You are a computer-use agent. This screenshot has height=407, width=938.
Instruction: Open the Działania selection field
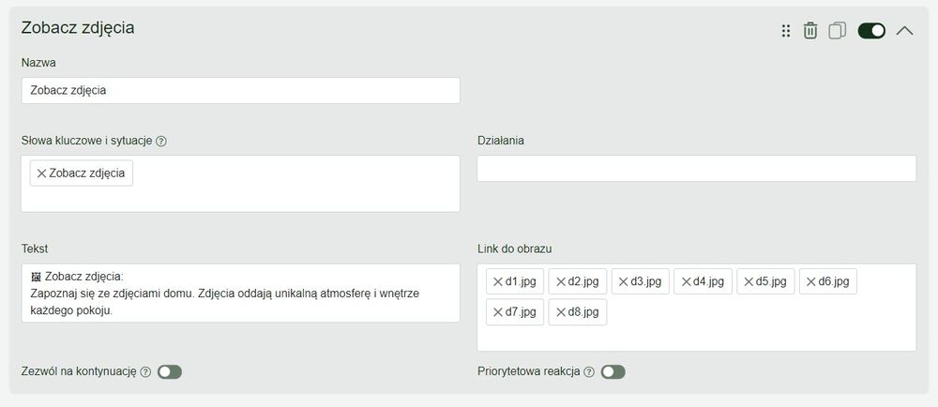point(696,169)
